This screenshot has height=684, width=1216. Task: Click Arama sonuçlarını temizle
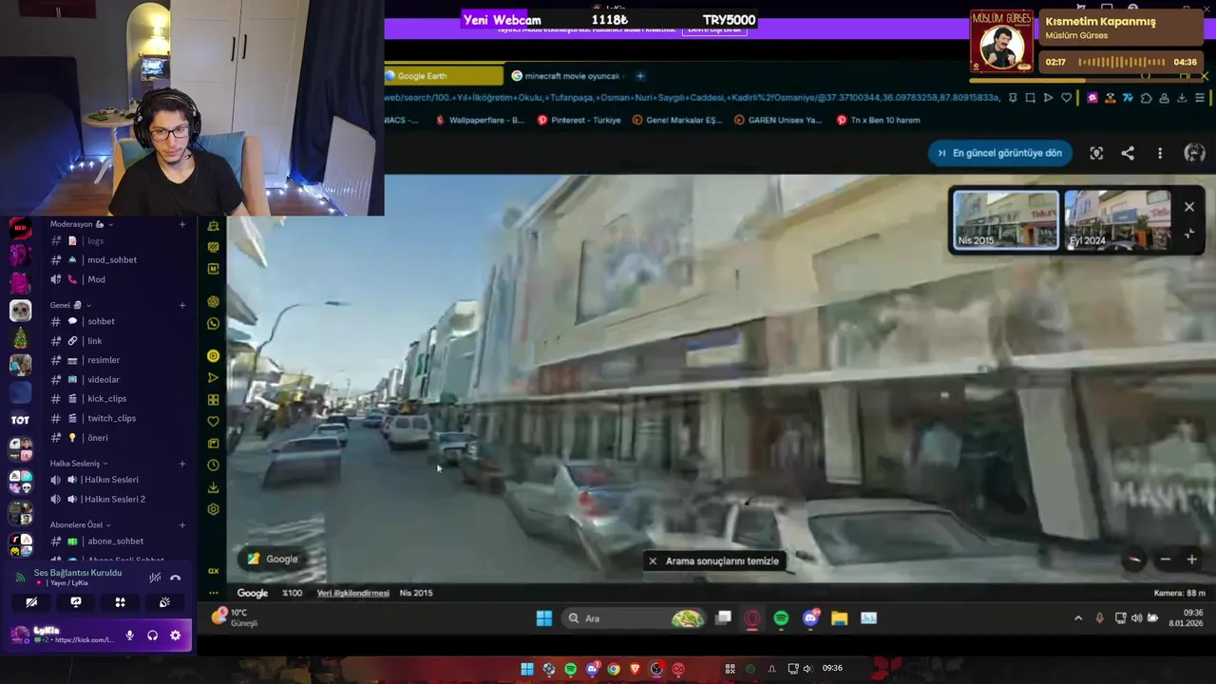point(713,560)
